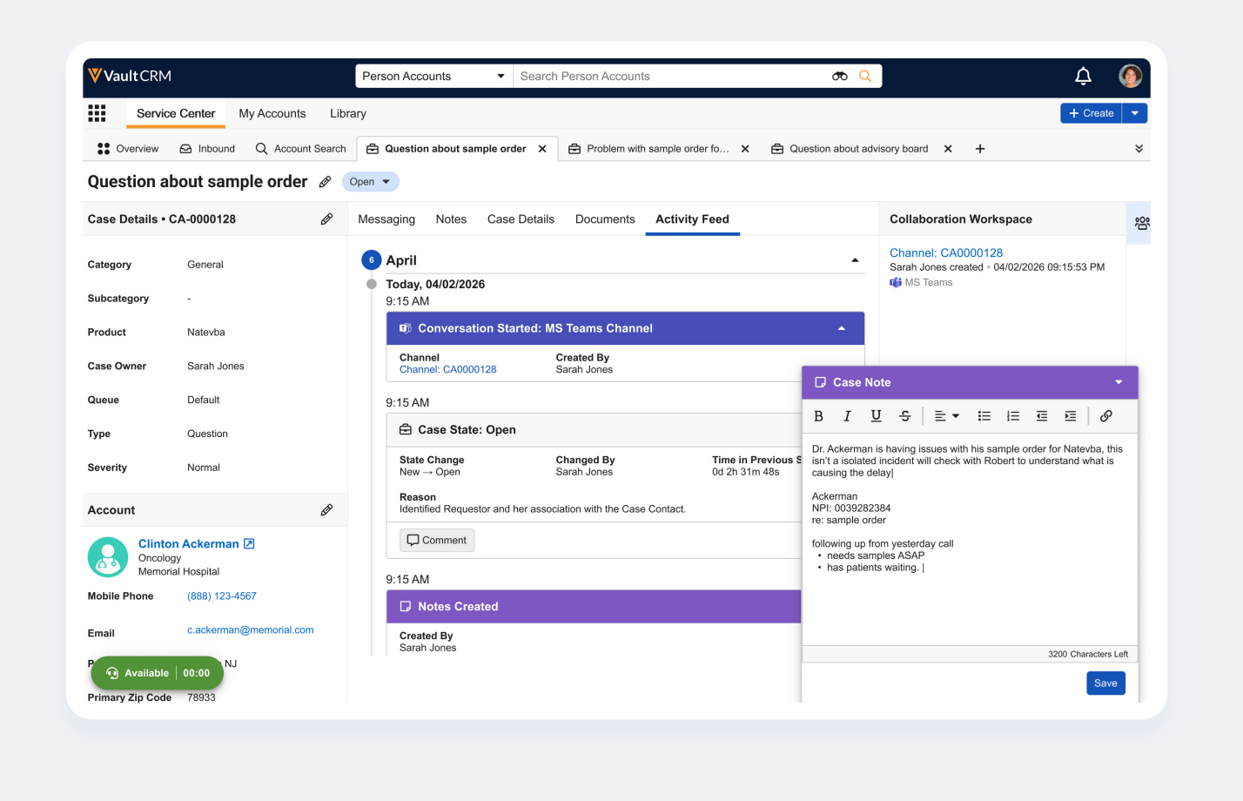Screen dimensions: 1243x801
Task: Click the collaboration people icon on right edge
Action: click(1142, 223)
